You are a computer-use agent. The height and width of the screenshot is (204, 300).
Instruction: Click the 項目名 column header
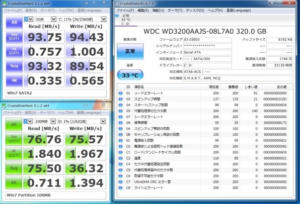167,87
